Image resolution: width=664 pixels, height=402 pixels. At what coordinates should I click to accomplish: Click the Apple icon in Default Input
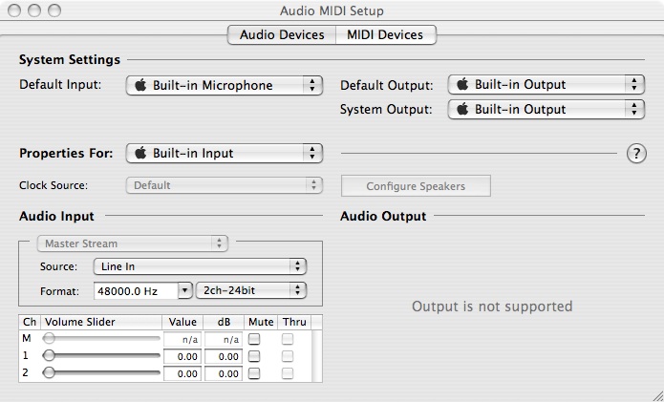point(139,85)
